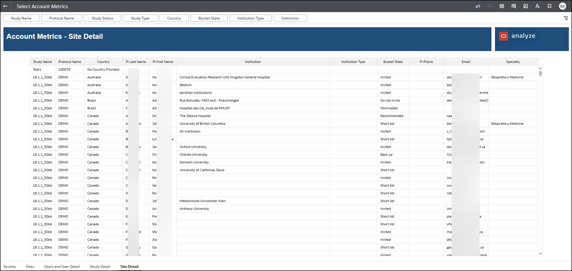Open the Country filter

coord(174,18)
